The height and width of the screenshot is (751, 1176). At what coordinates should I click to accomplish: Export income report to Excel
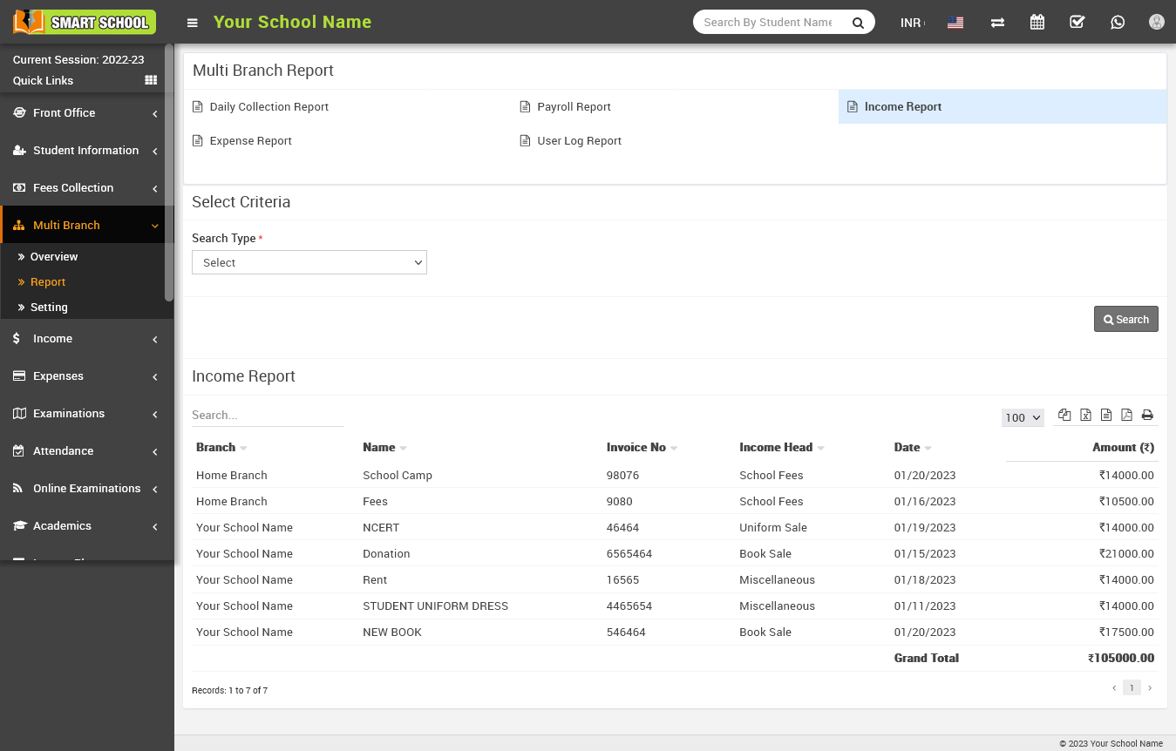1085,416
